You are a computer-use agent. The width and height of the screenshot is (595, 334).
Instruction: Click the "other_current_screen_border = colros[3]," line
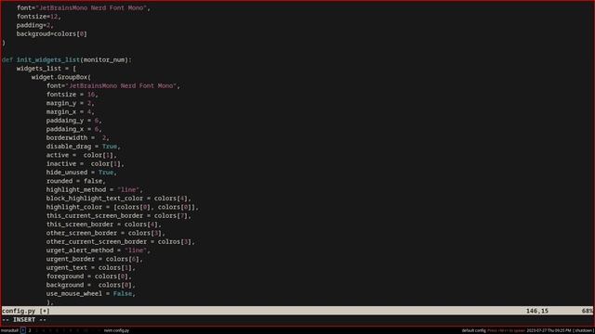coord(121,241)
